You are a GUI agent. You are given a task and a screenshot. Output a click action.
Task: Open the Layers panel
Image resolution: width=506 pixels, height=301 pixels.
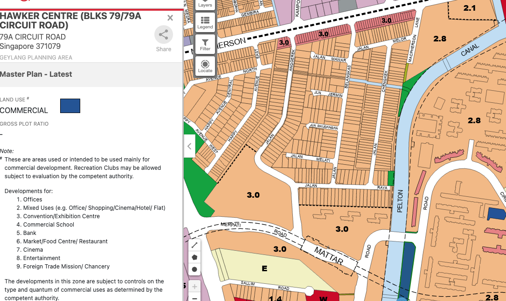click(205, 4)
